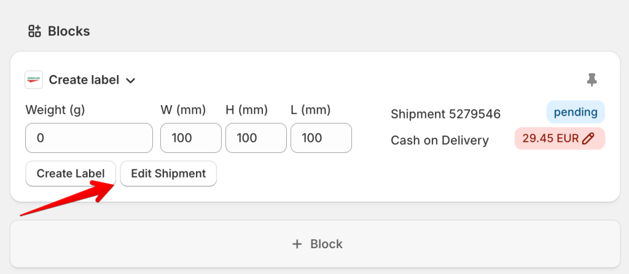Click the Cash on Delivery label
Image resolution: width=629 pixels, height=274 pixels.
[x=440, y=141]
